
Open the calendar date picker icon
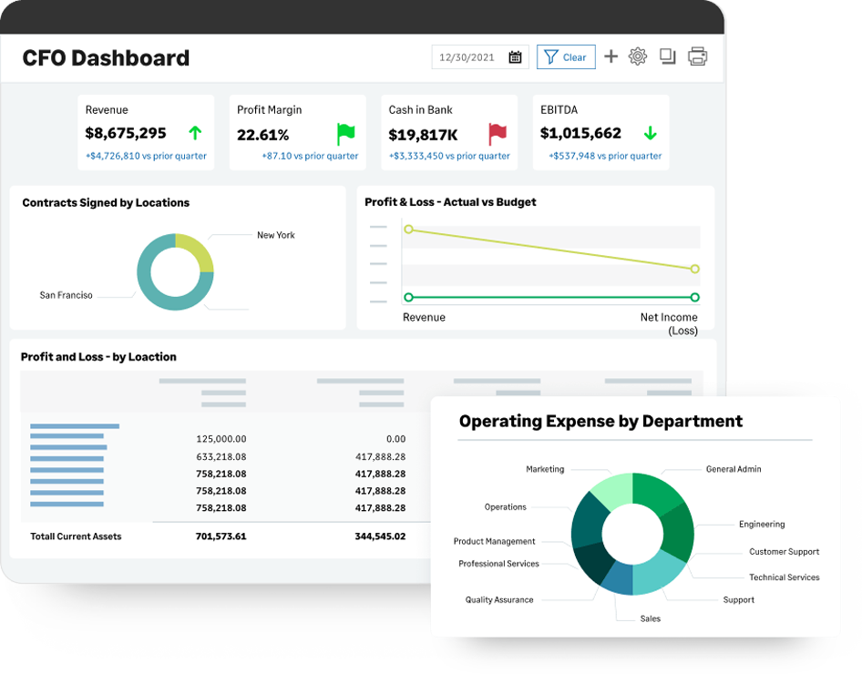tap(515, 57)
